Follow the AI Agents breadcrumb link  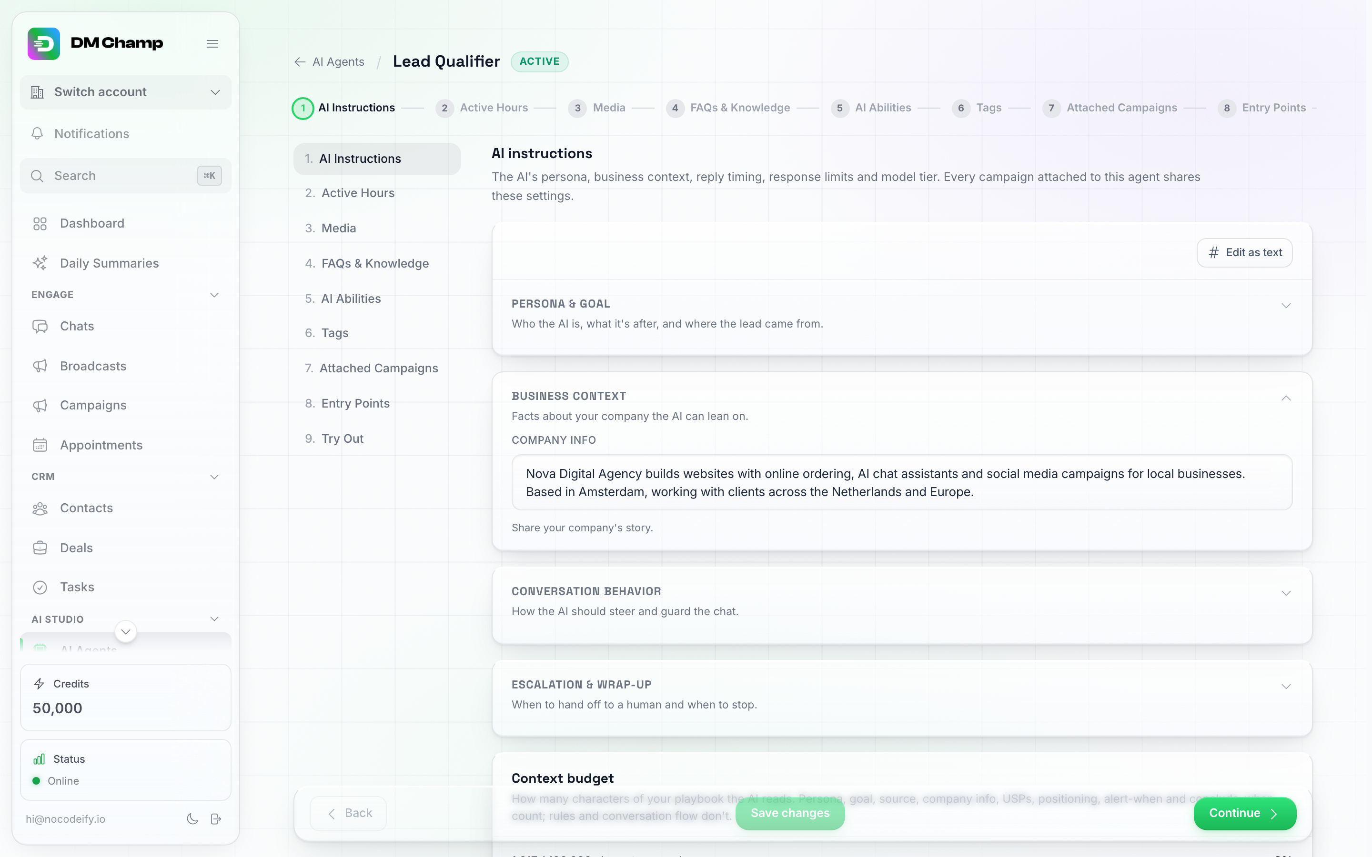(x=338, y=62)
